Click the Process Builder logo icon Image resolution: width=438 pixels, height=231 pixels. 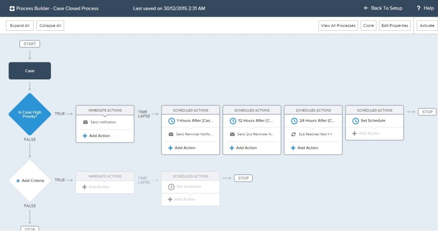point(12,9)
